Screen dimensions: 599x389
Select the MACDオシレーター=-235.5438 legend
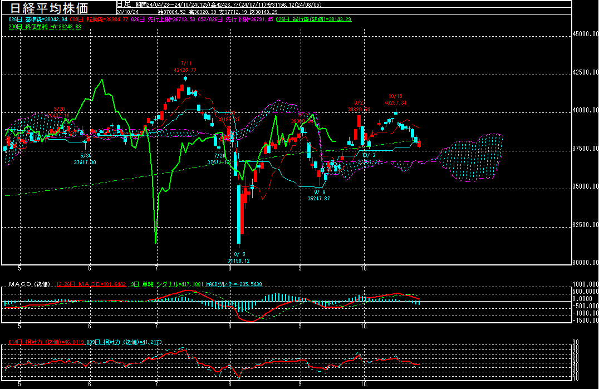point(234,284)
